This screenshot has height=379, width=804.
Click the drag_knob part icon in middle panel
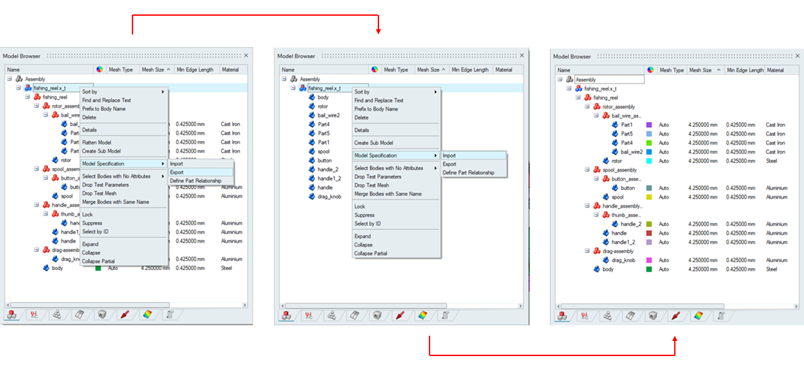(x=312, y=196)
